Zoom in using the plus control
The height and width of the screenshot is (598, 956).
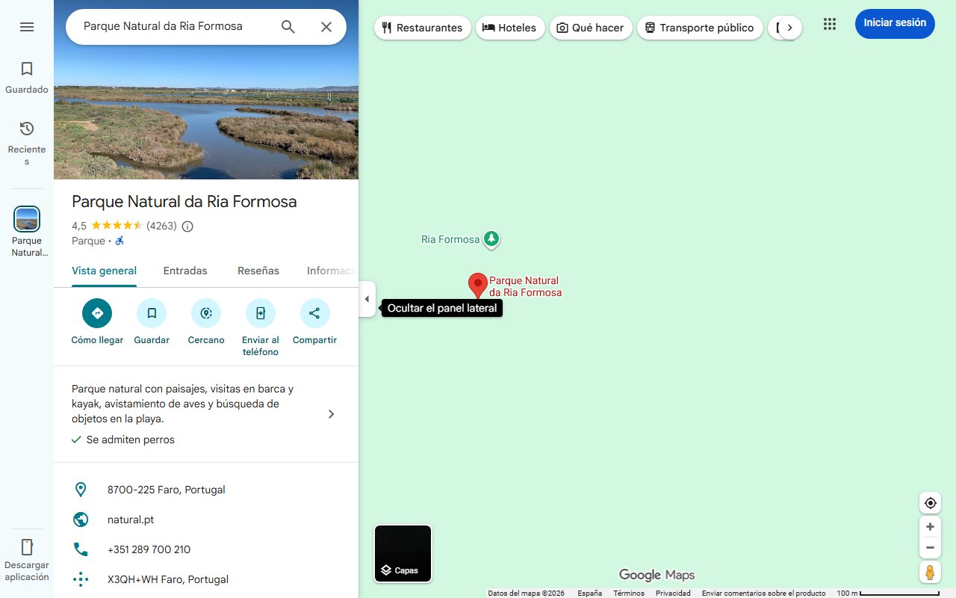click(930, 526)
